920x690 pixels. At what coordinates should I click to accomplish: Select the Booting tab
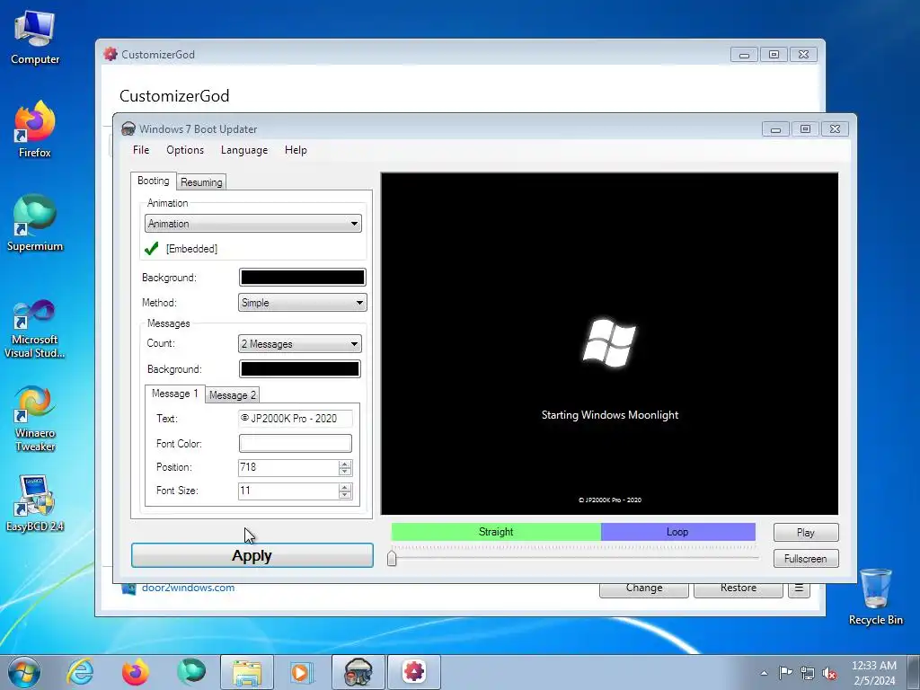click(x=153, y=181)
